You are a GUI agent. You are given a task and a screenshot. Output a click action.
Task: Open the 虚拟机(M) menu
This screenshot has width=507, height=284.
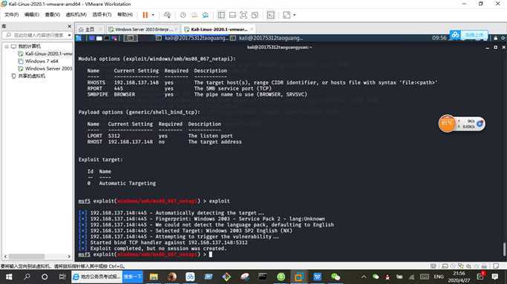[76, 15]
